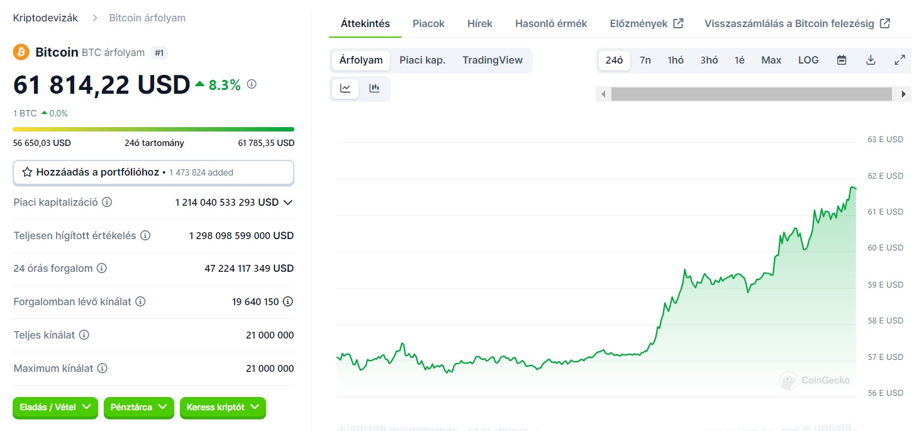Show info for Maximum kínálat
This screenshot has height=431, width=919.
103,368
